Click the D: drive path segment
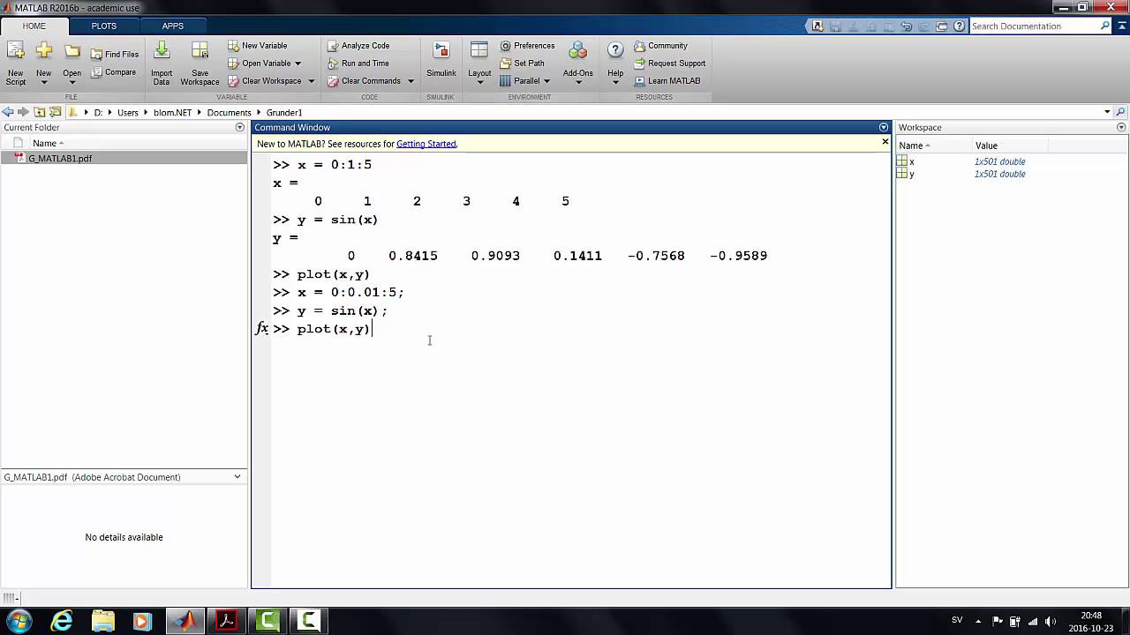This screenshot has width=1130, height=635. pyautogui.click(x=98, y=112)
